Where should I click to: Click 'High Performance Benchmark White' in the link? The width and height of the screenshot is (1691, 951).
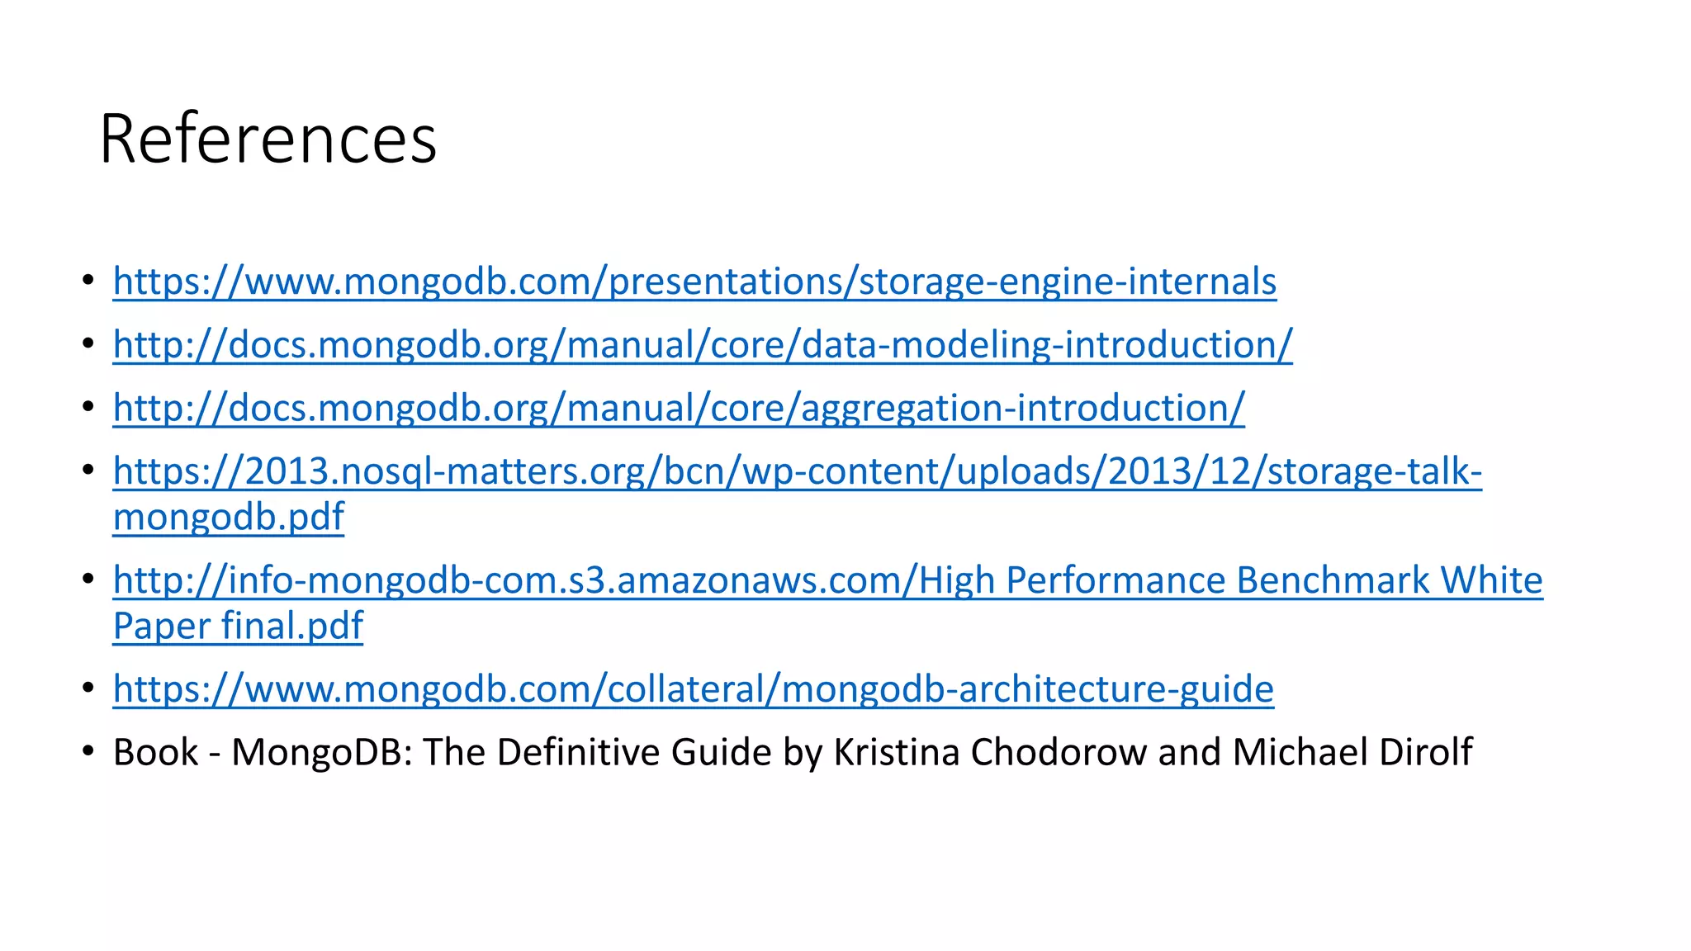click(x=1231, y=580)
